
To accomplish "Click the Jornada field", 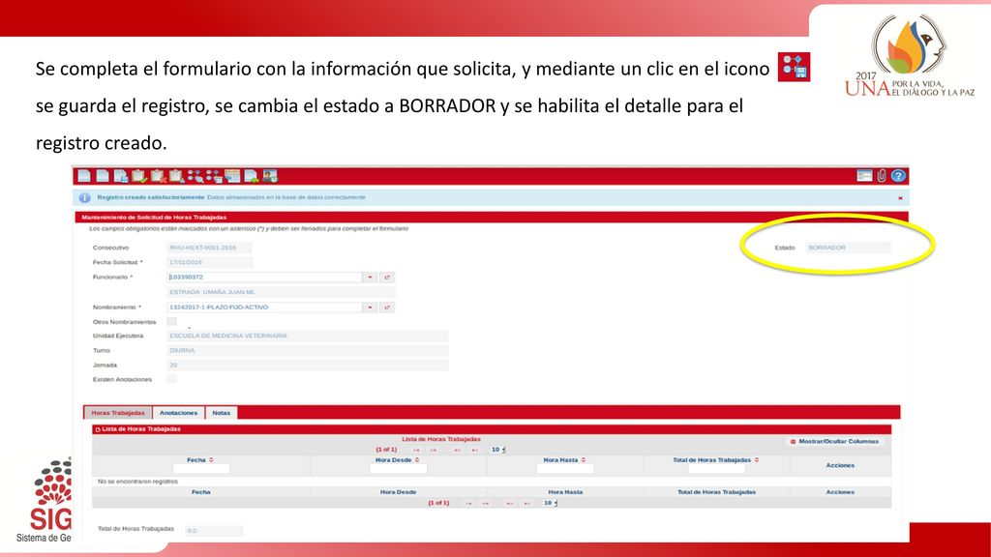I will (307, 365).
